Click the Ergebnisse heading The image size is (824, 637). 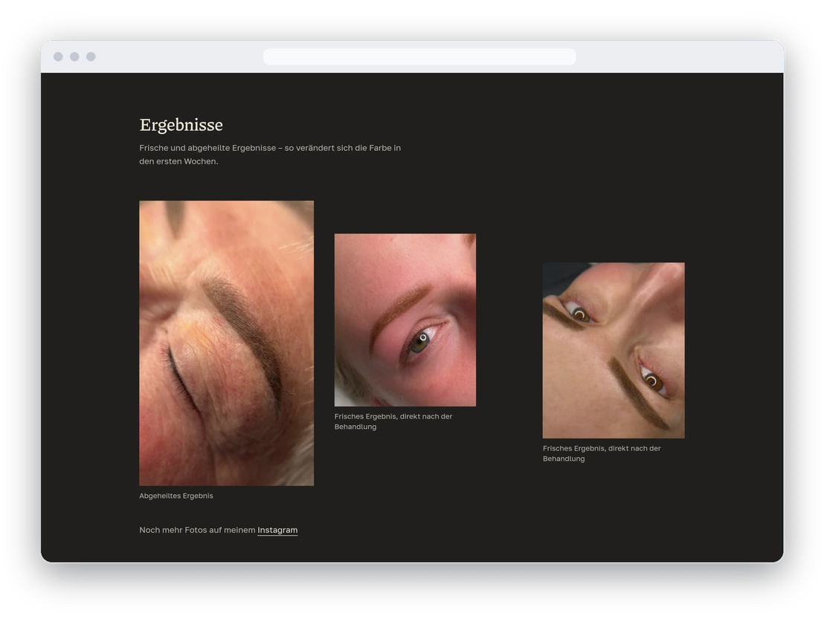[181, 125]
